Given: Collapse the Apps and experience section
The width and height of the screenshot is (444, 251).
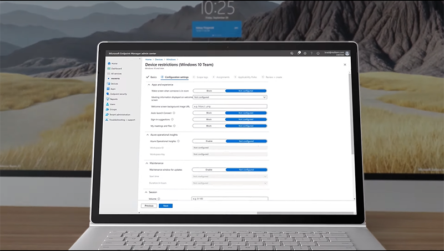Looking at the screenshot, I should (x=149, y=85).
